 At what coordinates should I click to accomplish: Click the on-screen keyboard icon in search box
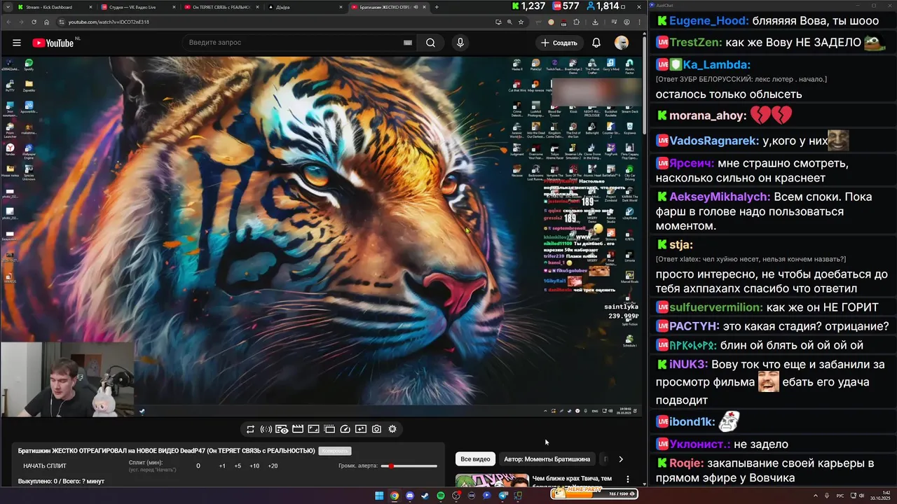click(407, 43)
